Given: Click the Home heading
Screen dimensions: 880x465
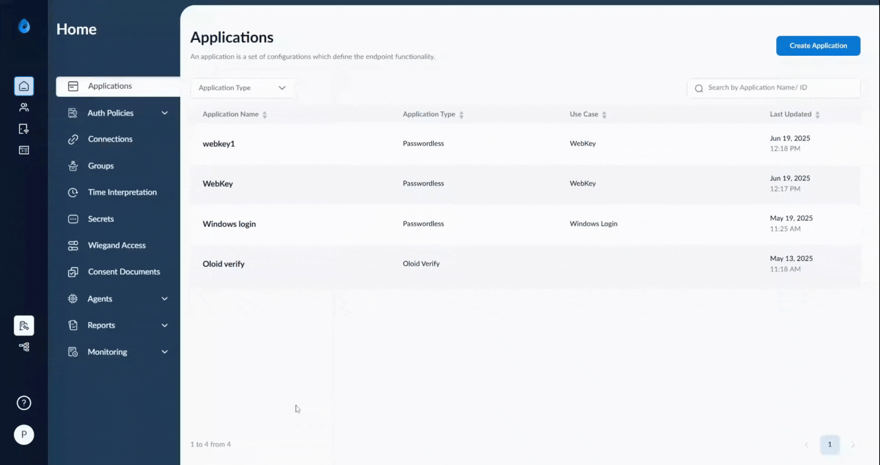Looking at the screenshot, I should tap(76, 29).
